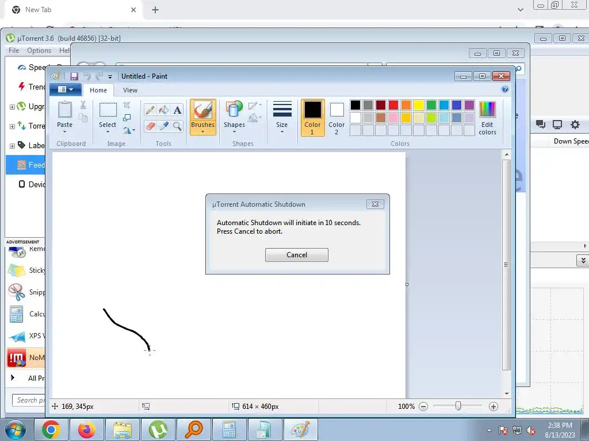Open the Select dropdown arrow
Viewport: 589px width, 441px height.
(x=108, y=131)
